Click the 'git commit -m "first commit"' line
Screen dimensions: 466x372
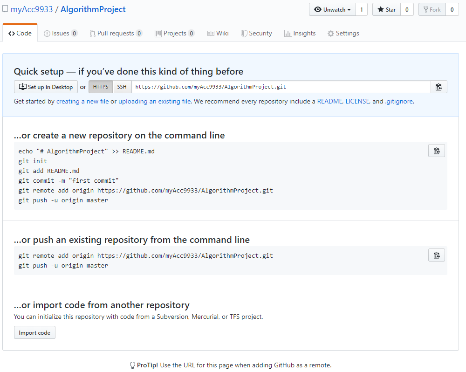(69, 181)
